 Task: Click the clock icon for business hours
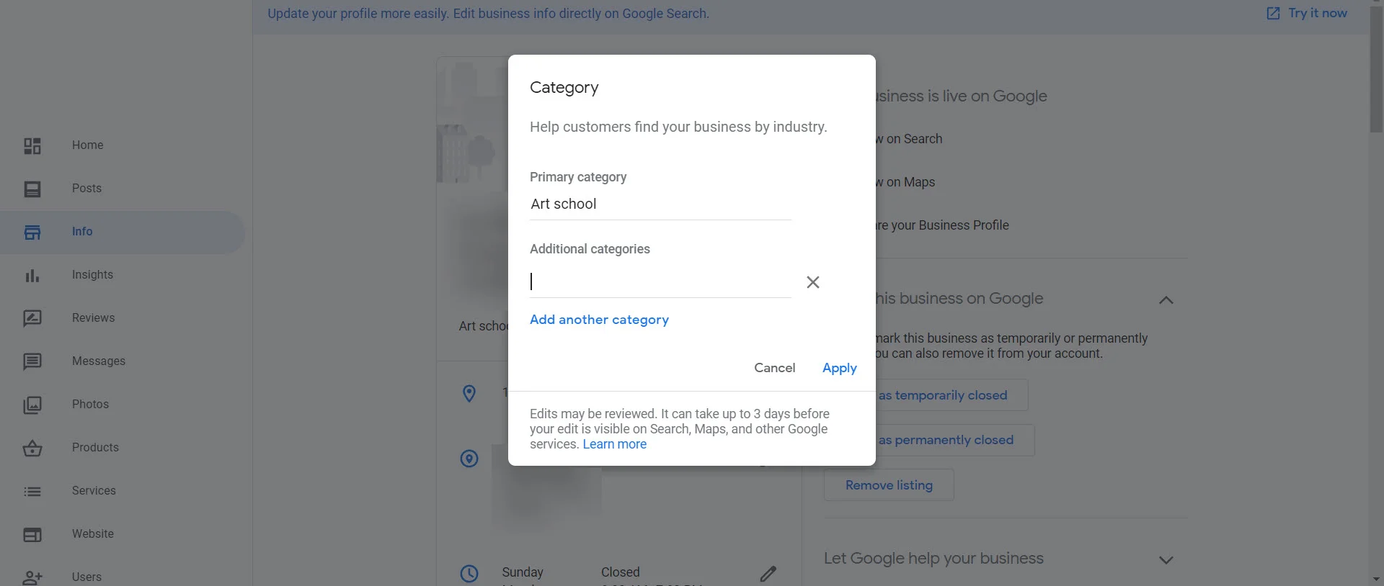(469, 574)
